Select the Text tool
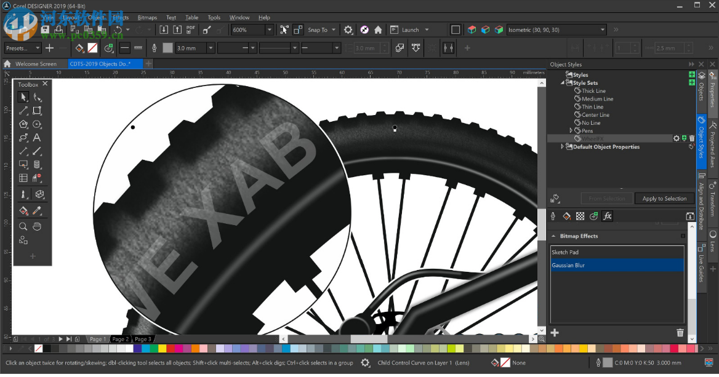 [x=37, y=138]
